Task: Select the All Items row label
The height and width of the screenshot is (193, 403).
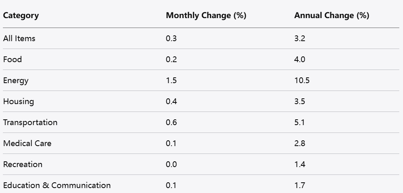Action: tap(19, 39)
